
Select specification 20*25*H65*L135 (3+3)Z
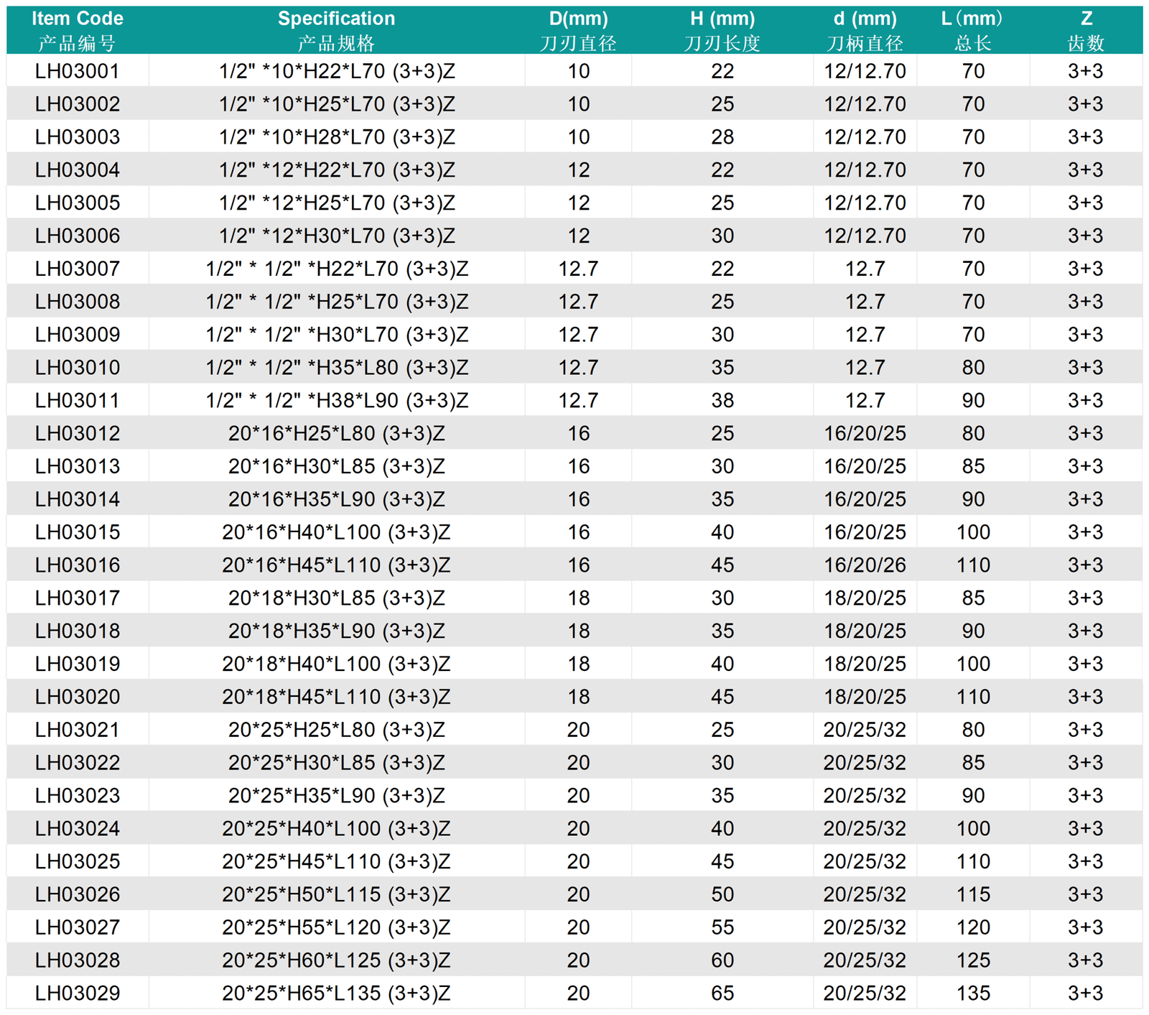pyautogui.click(x=336, y=993)
